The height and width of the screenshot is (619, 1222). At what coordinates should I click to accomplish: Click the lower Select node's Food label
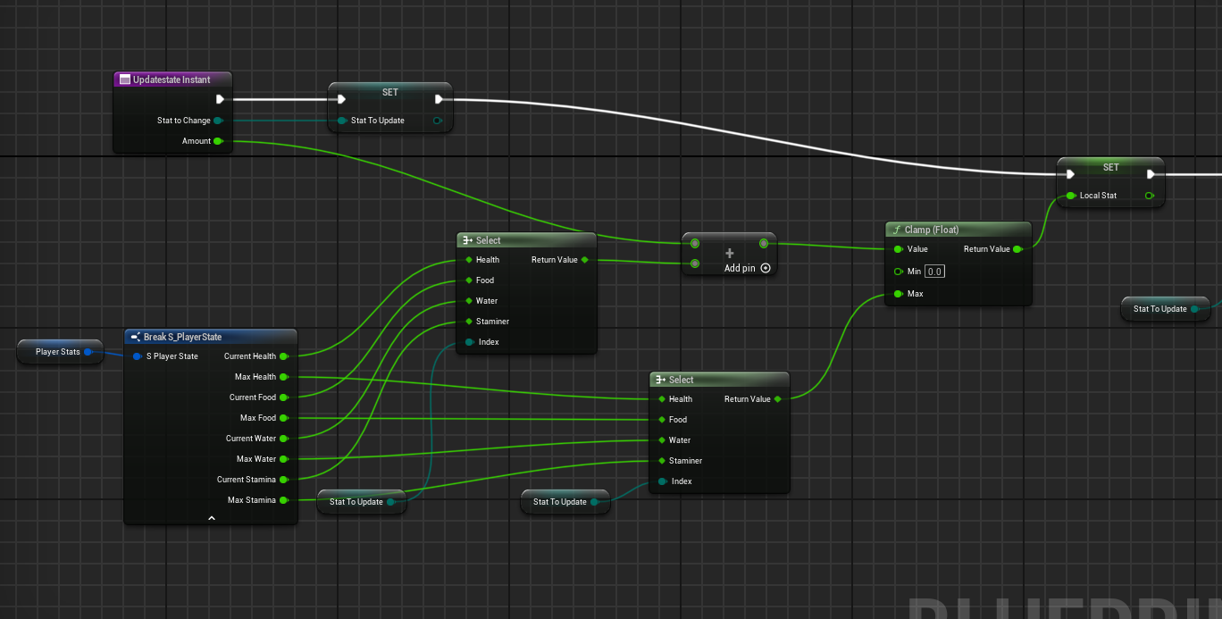pos(678,420)
